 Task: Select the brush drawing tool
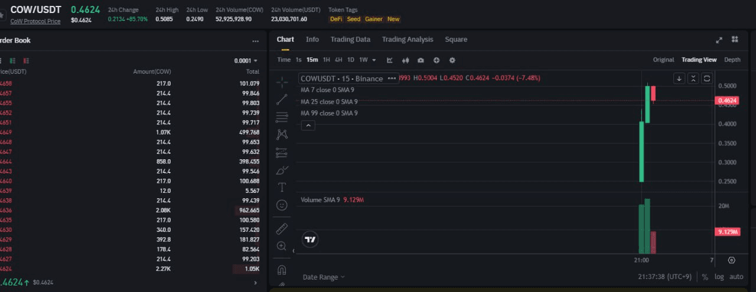282,170
